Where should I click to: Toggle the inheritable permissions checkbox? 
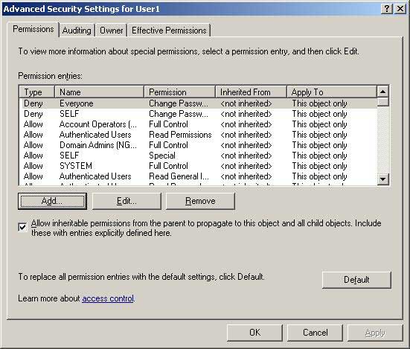[x=23, y=227]
